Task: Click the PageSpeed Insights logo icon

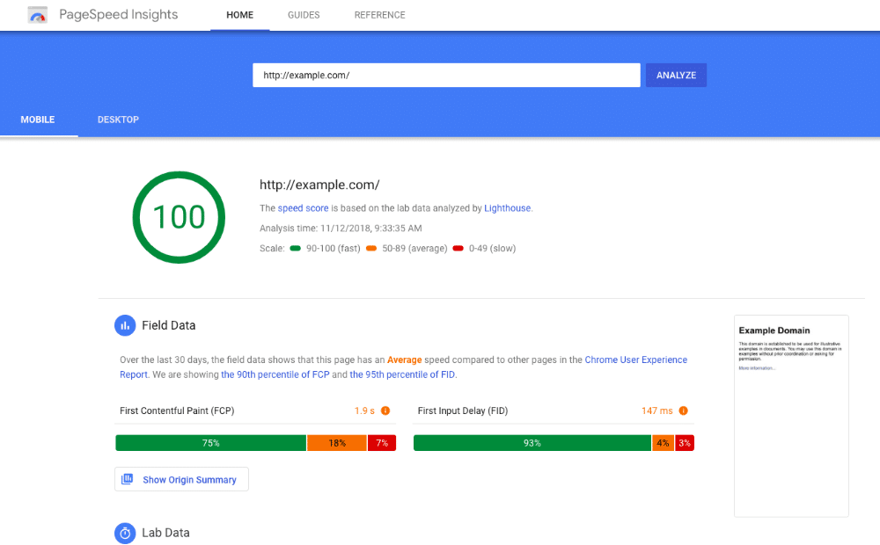Action: coord(37,15)
